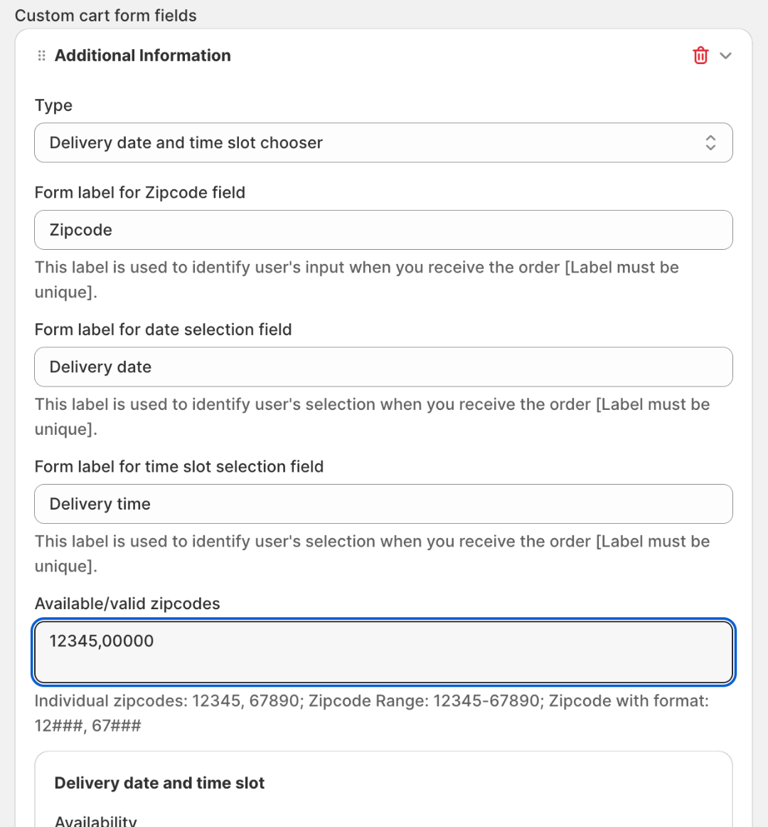Click the 'Custom cart form fields' heading

105,16
